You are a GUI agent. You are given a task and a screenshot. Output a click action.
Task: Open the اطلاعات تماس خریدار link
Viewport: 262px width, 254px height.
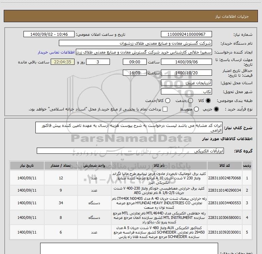click(x=56, y=52)
